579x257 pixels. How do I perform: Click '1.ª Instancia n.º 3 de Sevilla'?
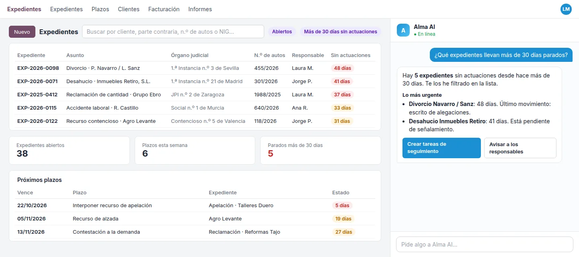pos(205,68)
